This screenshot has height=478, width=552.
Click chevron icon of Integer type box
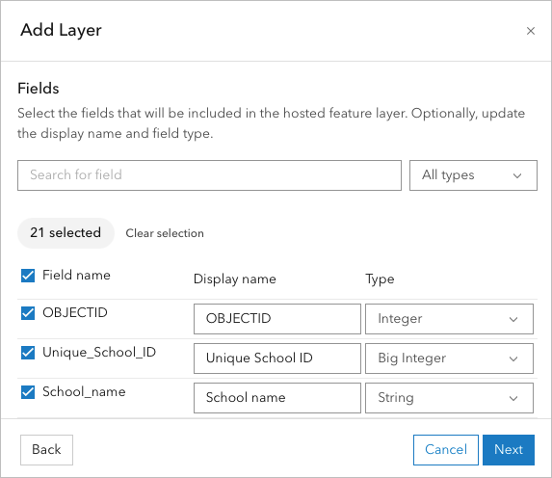click(513, 319)
